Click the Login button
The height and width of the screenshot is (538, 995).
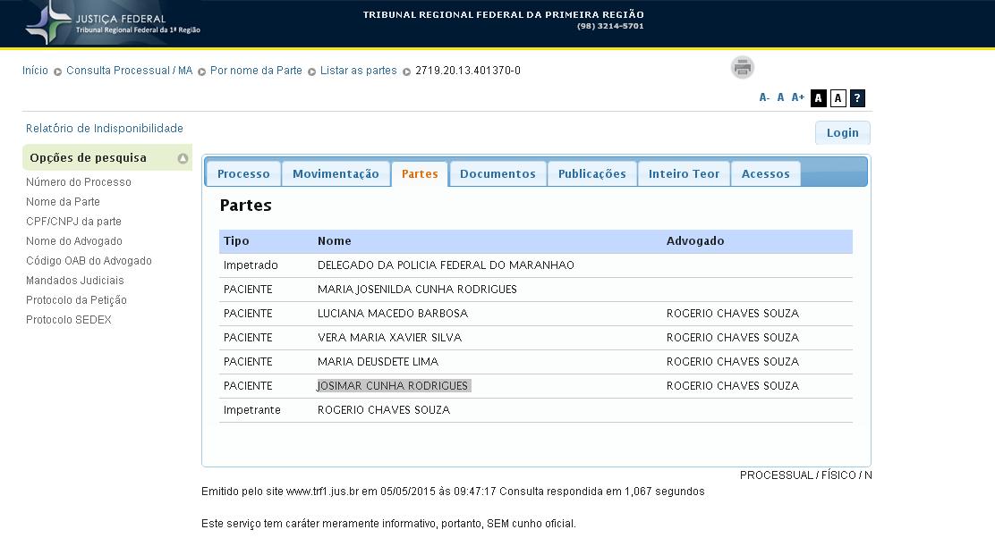click(842, 132)
